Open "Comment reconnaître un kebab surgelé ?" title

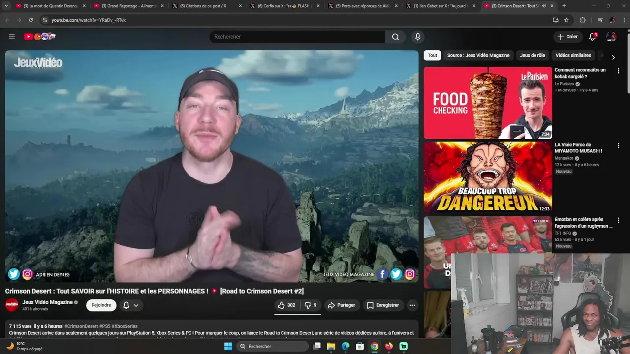point(580,73)
